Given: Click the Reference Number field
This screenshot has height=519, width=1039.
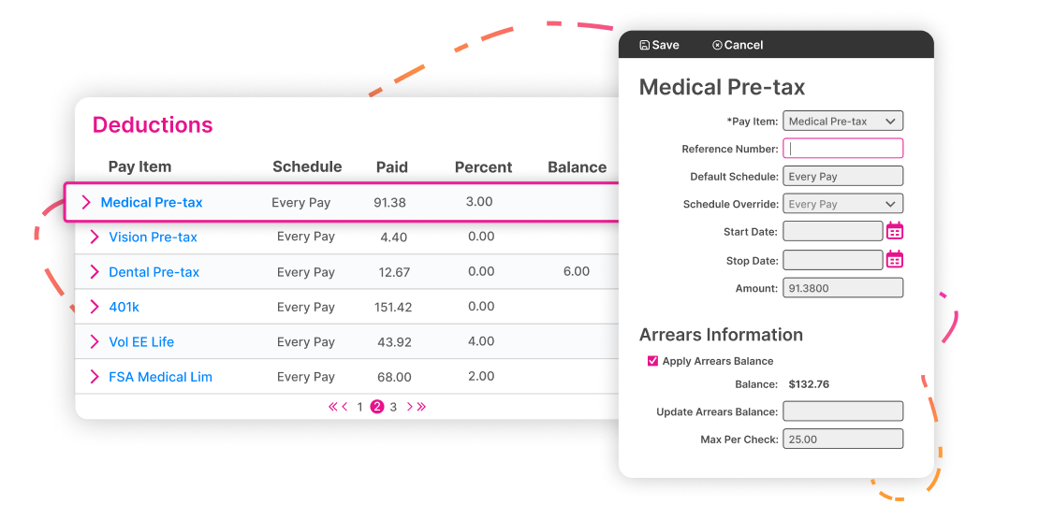Looking at the screenshot, I should pyautogui.click(x=842, y=149).
